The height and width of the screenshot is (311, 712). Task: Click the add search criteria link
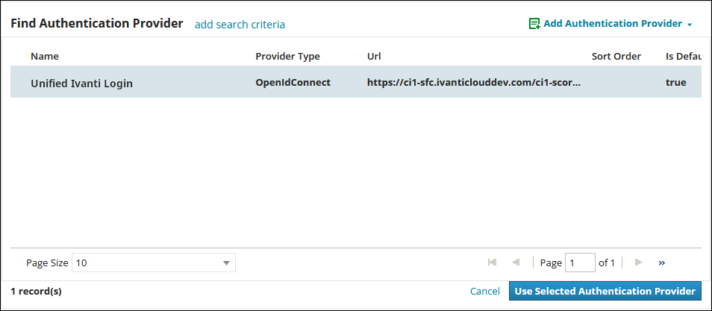240,25
